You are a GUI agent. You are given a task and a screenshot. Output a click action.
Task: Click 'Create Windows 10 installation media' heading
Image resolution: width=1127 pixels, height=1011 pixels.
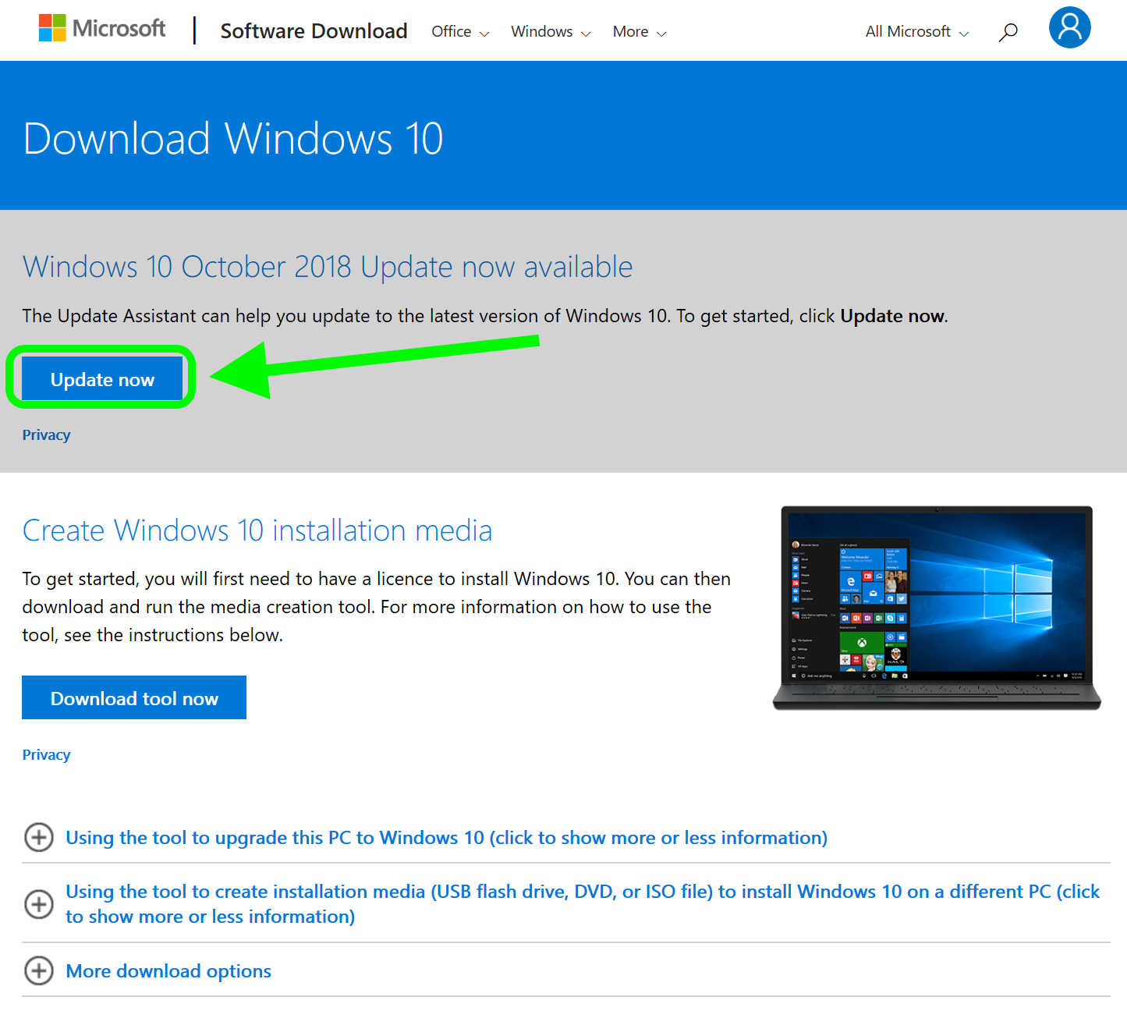coord(257,530)
